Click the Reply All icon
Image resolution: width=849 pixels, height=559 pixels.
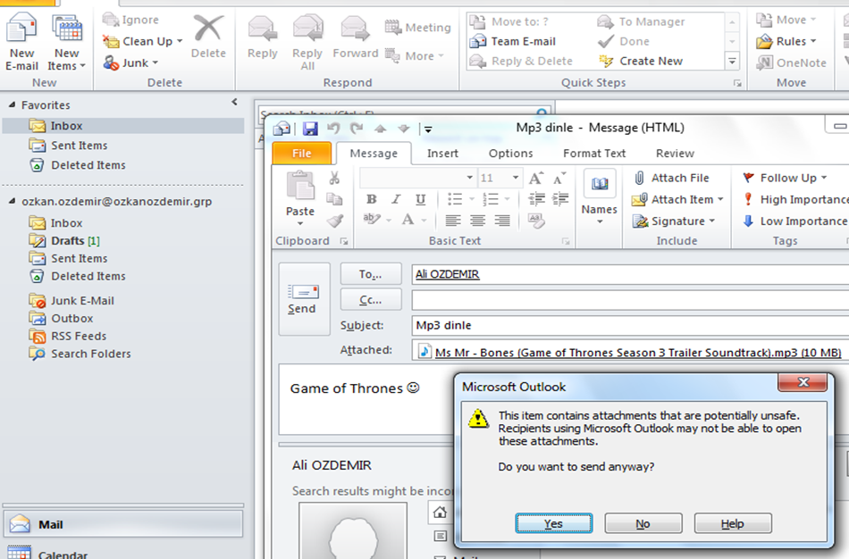point(307,29)
